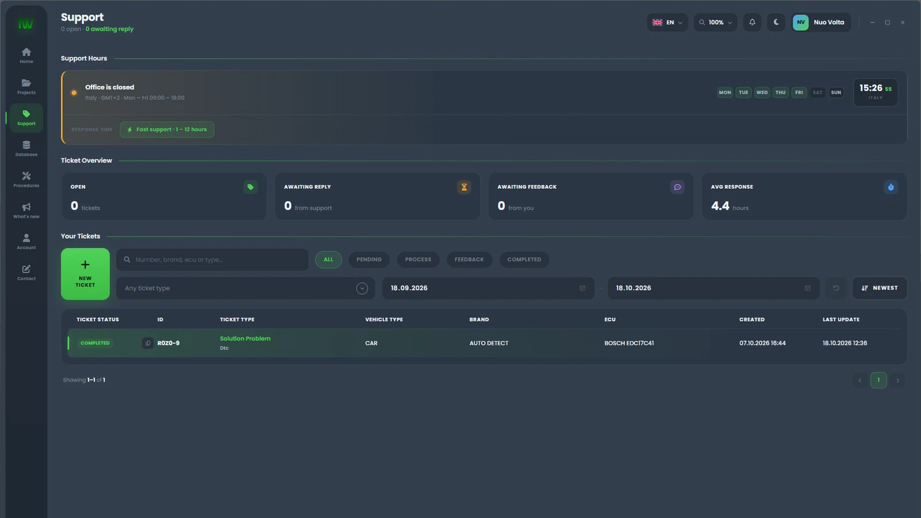
Task: Click Fast support response time badge
Action: coord(167,129)
